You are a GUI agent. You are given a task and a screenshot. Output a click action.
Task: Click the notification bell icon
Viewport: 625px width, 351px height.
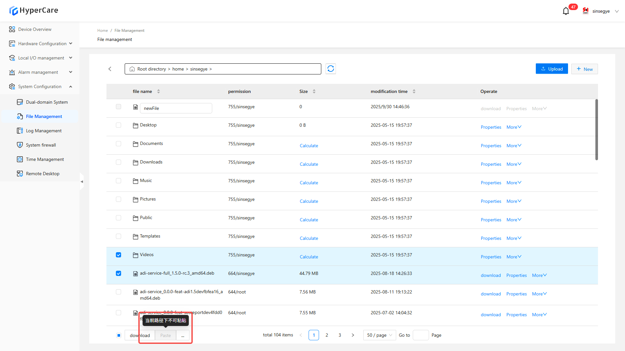click(566, 11)
